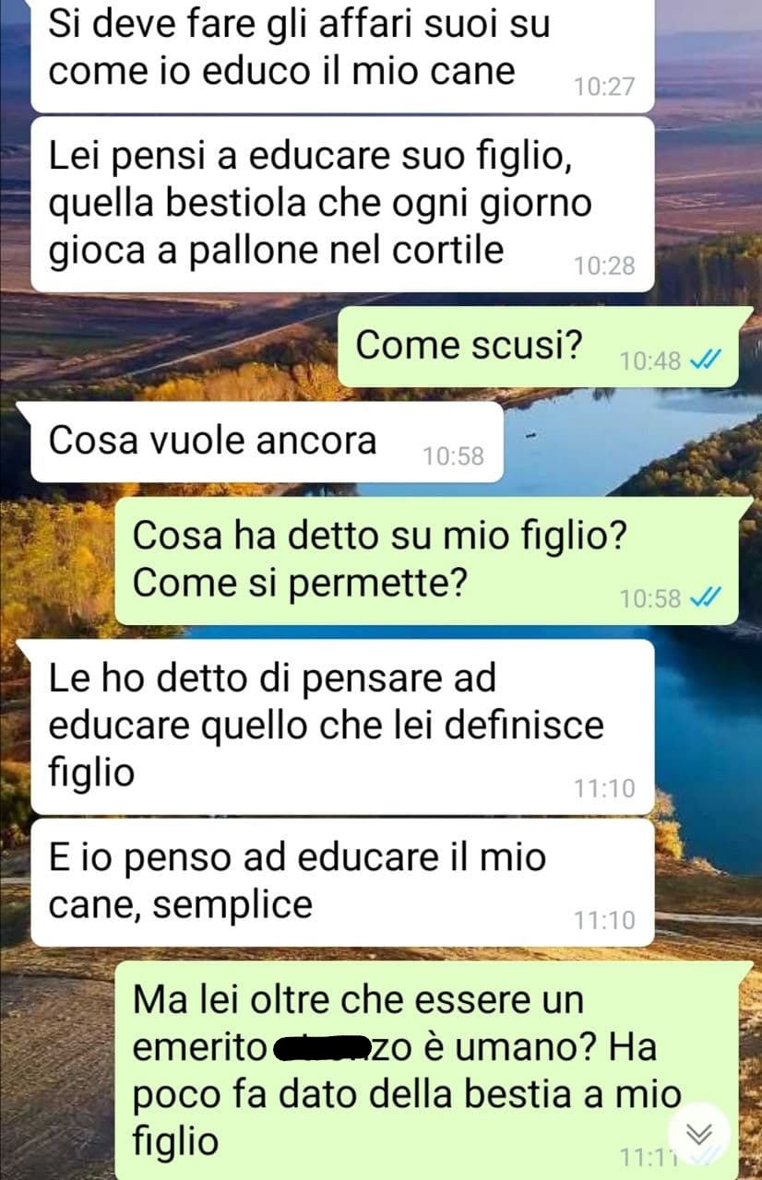Select the 'E io penso ad educare il mio cane' message

[342, 882]
